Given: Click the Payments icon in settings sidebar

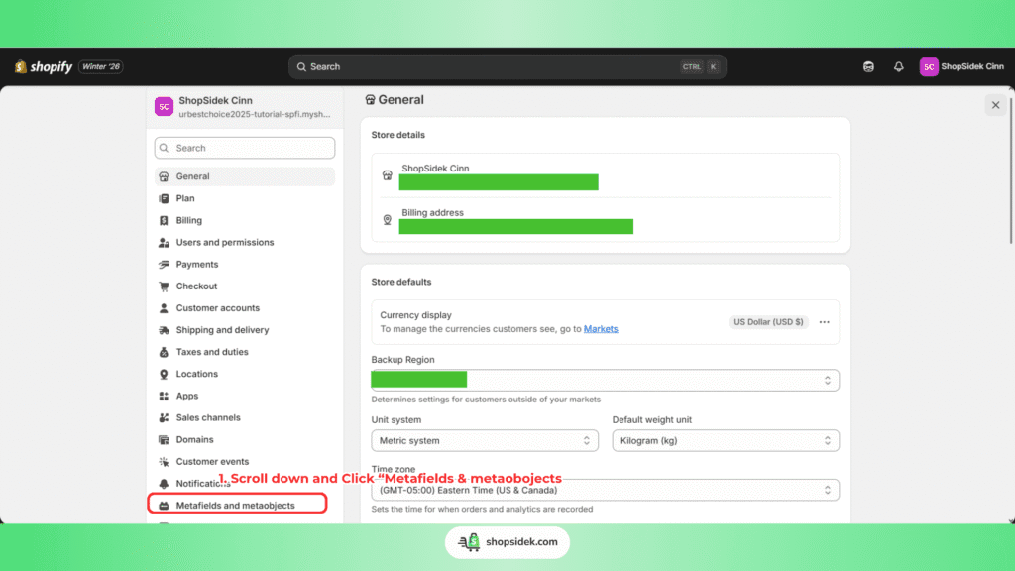Looking at the screenshot, I should click(165, 265).
